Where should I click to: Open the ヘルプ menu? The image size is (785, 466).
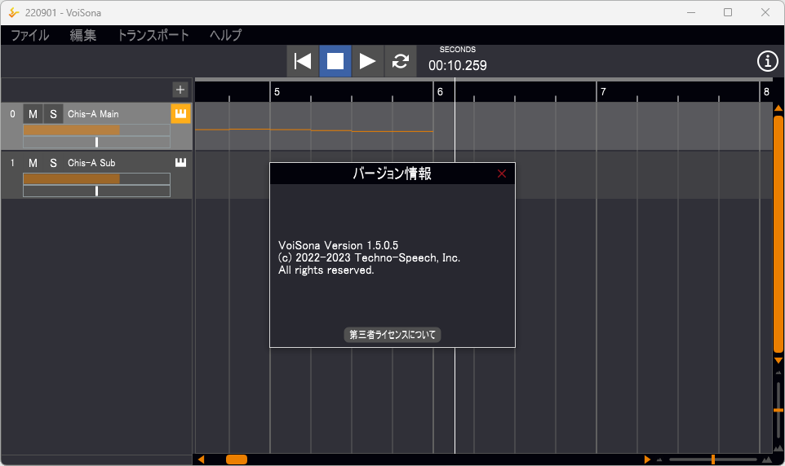[225, 35]
